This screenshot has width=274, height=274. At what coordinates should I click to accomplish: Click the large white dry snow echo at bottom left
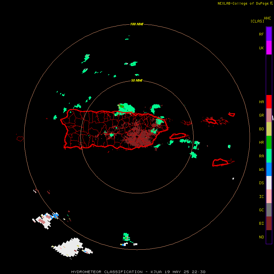(69, 248)
